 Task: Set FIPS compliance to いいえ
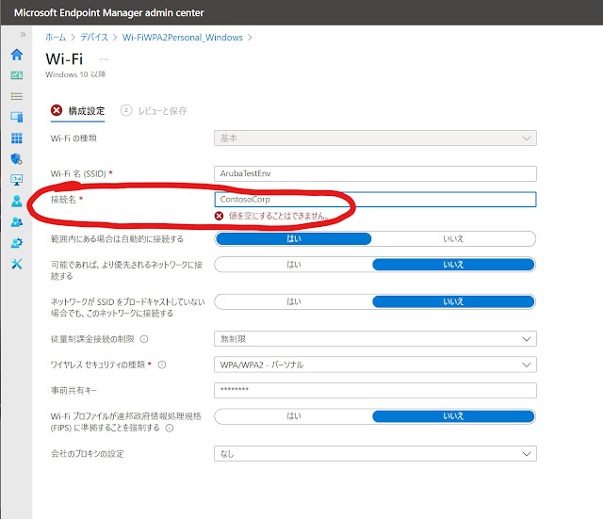click(x=453, y=416)
